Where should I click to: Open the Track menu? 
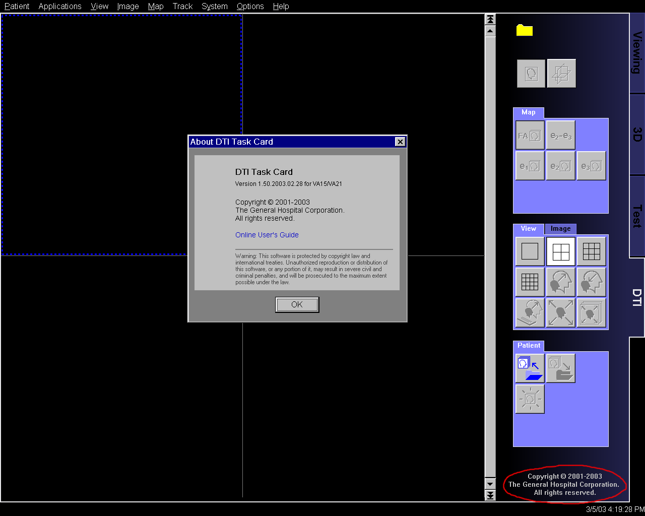pyautogui.click(x=182, y=6)
